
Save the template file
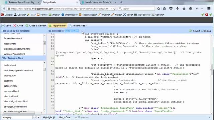pyautogui.click(x=6, y=26)
